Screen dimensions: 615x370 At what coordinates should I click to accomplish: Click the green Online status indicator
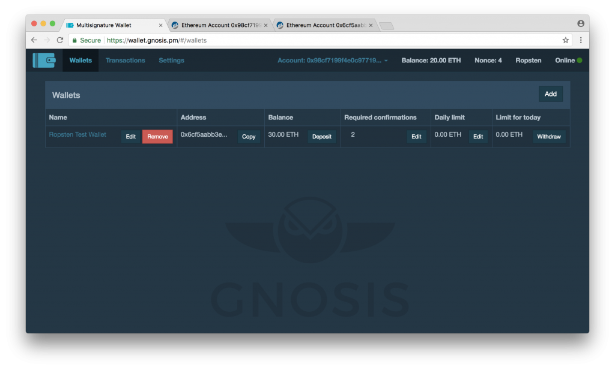580,61
